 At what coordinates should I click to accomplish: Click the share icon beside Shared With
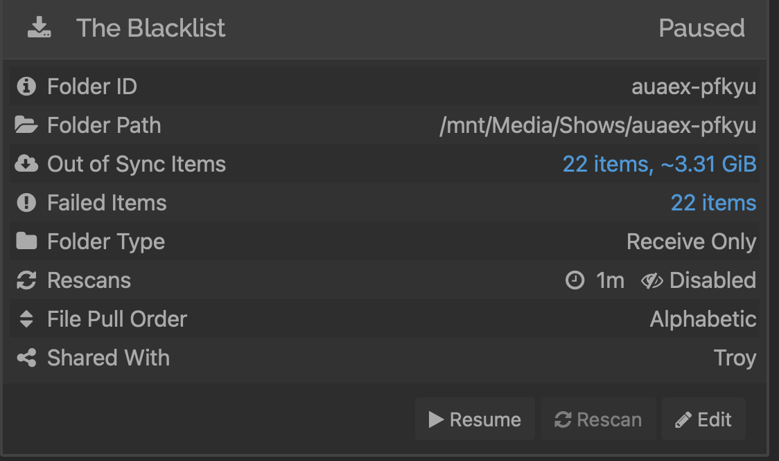(26, 357)
